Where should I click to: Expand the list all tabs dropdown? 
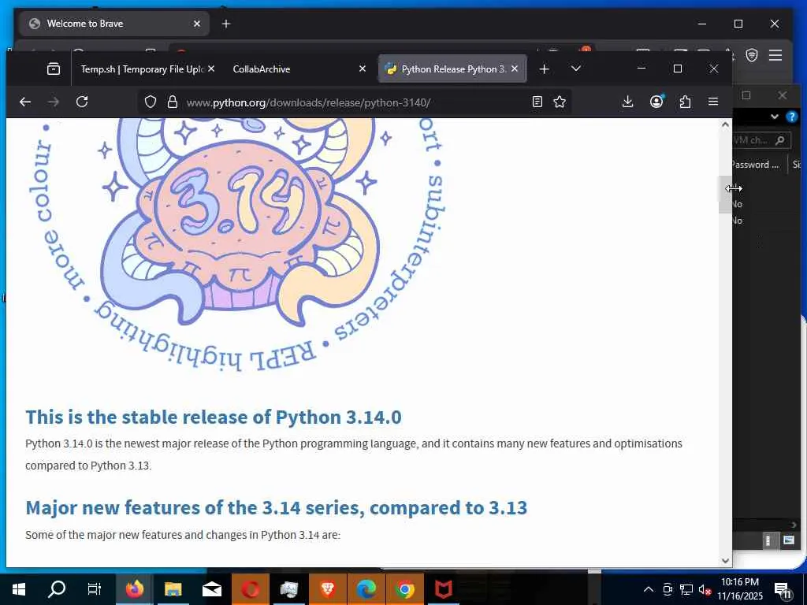(x=576, y=69)
